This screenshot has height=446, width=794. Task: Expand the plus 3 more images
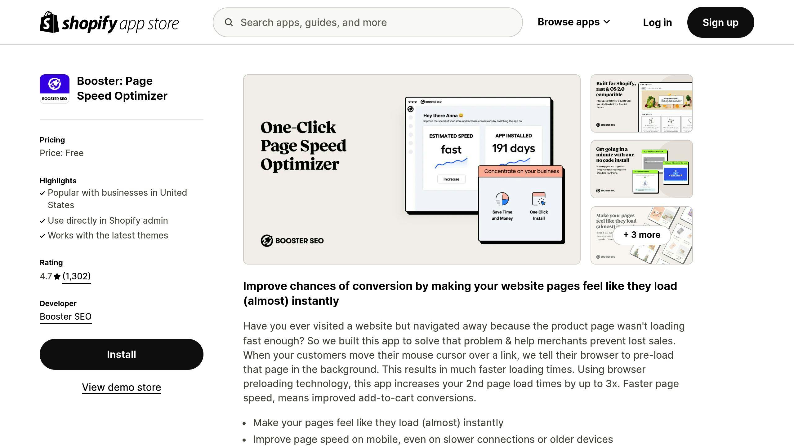point(642,235)
